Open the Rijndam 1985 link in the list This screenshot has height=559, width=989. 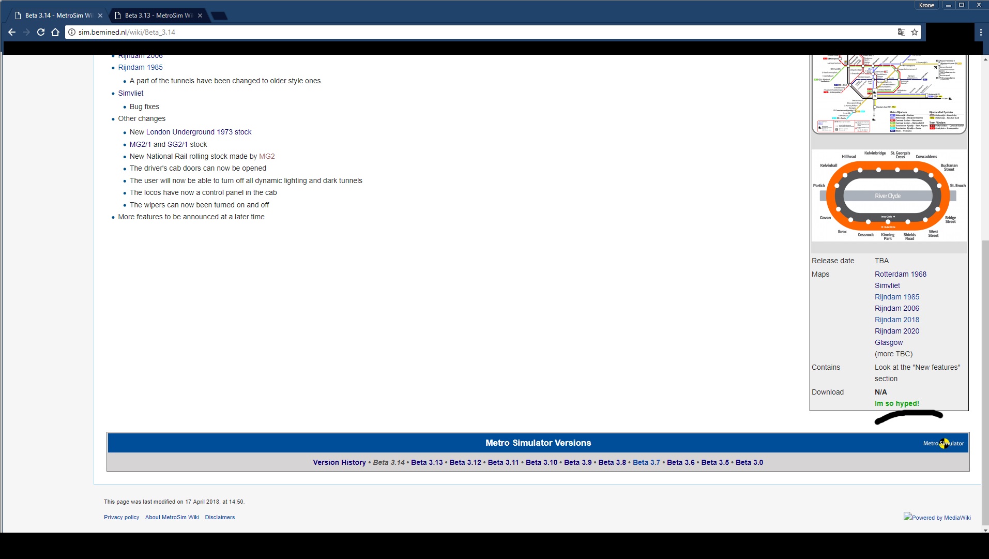[140, 67]
